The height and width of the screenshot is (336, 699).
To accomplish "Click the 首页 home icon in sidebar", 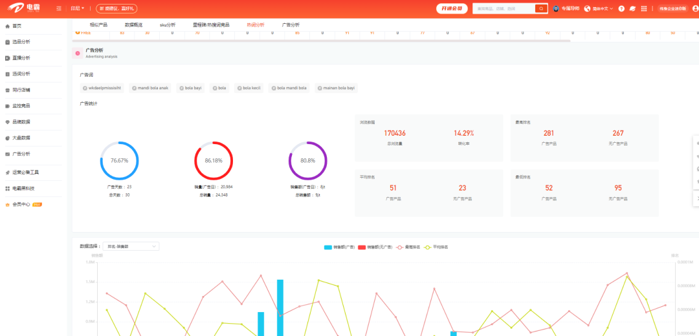I will [x=8, y=26].
